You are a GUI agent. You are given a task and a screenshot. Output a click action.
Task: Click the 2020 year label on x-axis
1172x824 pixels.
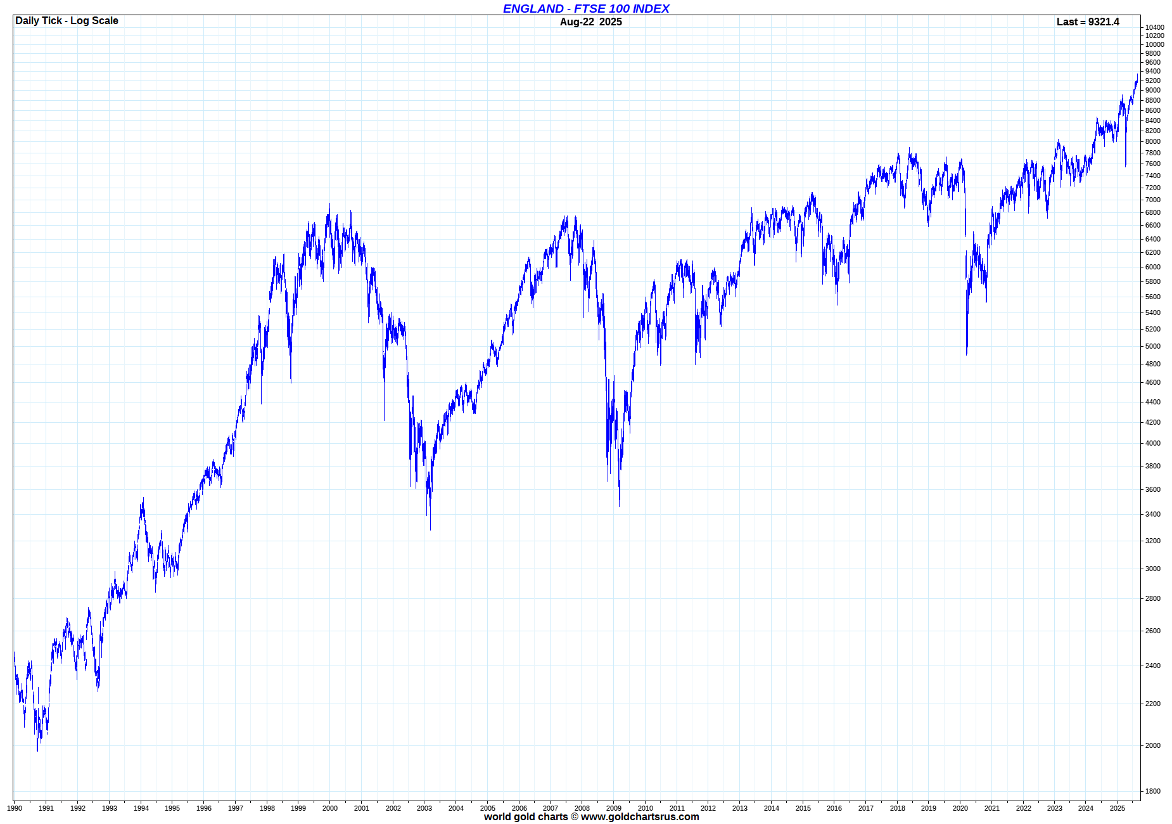[960, 808]
